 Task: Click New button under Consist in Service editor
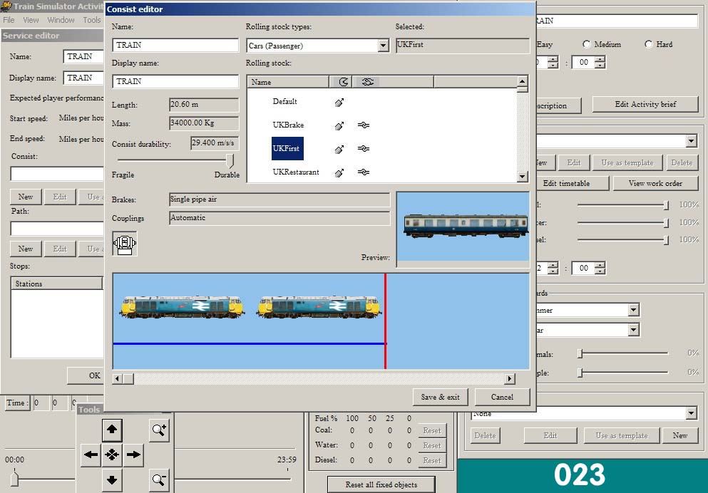pyautogui.click(x=26, y=197)
